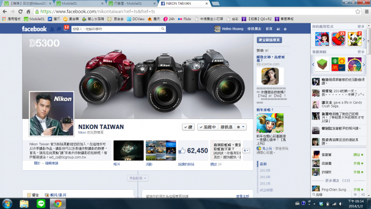Open the Candy Crush app icon
Screen dimensions: 371x209
339,39
